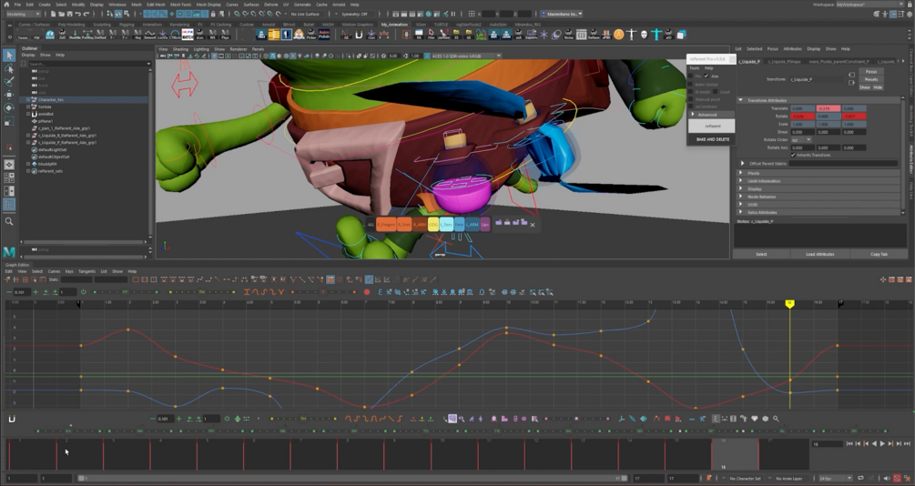The height and width of the screenshot is (486, 915).
Task: Open the Tangents menu in Graph Editor
Action: (87, 271)
